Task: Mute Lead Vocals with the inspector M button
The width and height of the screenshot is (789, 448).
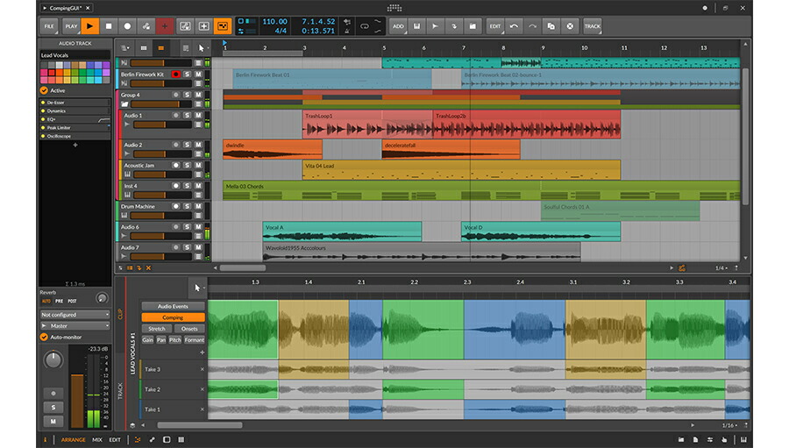Action: [x=53, y=422]
